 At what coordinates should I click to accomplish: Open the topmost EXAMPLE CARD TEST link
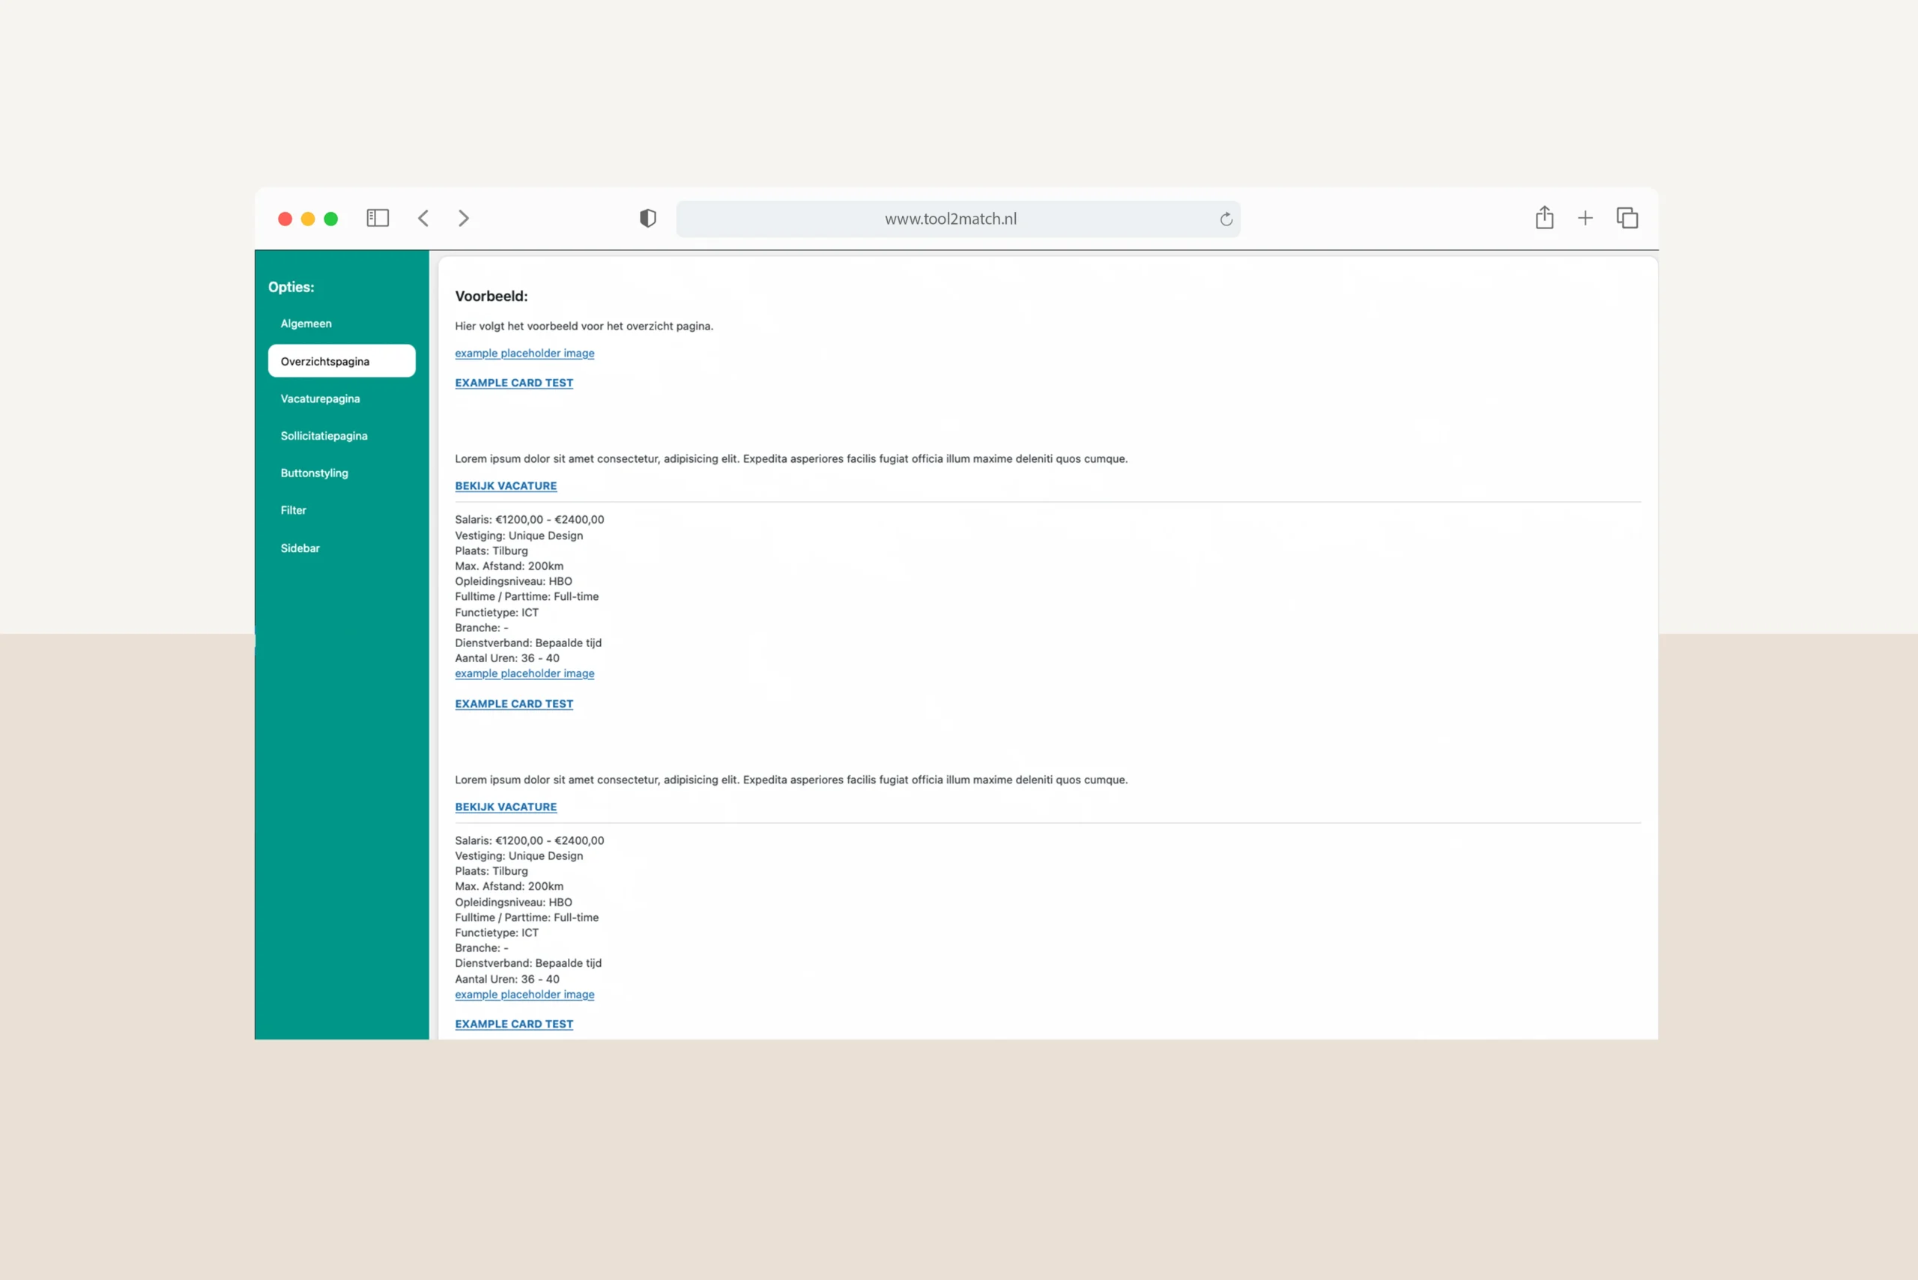click(x=514, y=382)
